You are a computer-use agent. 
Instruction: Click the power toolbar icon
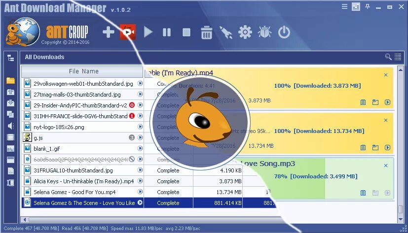point(284,32)
